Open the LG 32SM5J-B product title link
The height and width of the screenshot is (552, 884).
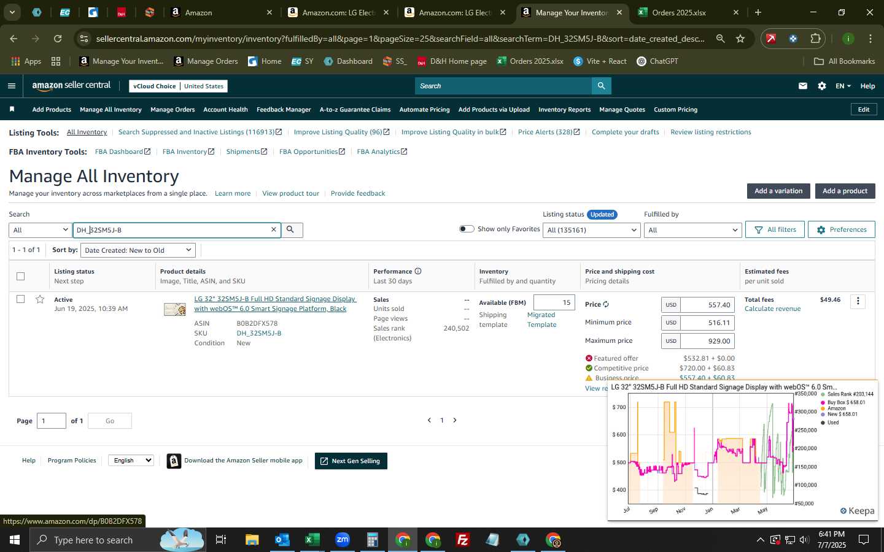coord(275,304)
